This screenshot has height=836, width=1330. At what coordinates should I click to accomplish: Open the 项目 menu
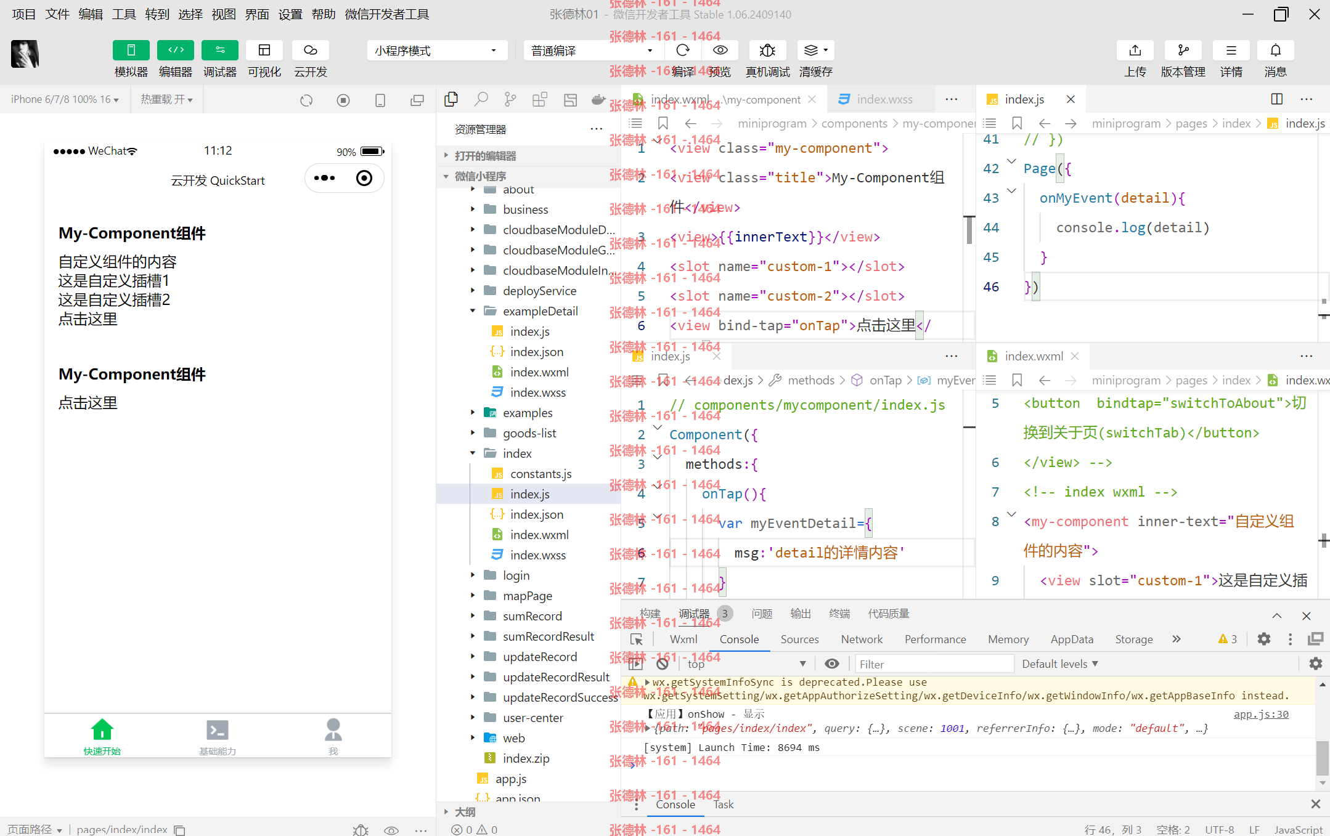24,14
